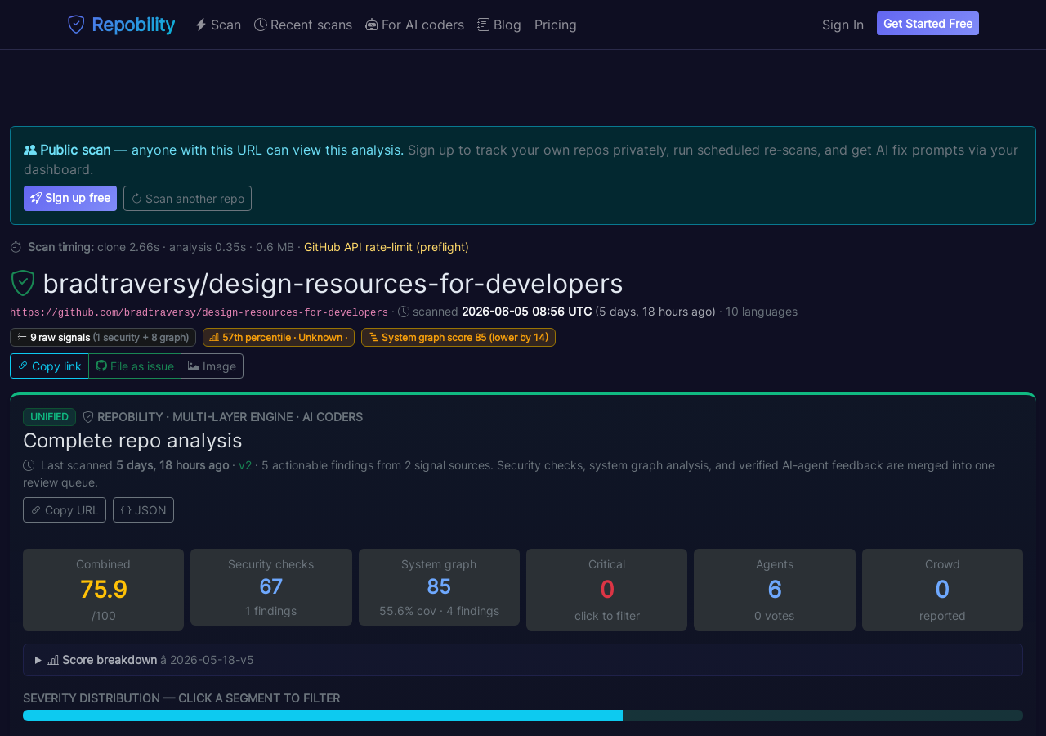The width and height of the screenshot is (1046, 736).
Task: Click the Scan timing stopwatch icon
Action: [16, 247]
